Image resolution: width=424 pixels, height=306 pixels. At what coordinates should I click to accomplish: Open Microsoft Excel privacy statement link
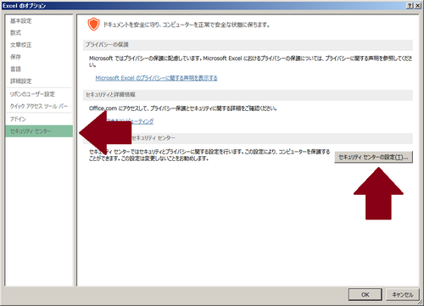[x=156, y=78]
